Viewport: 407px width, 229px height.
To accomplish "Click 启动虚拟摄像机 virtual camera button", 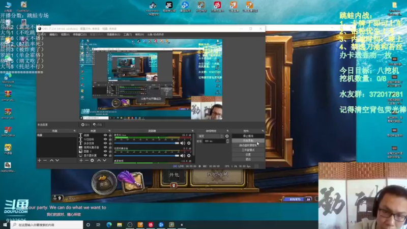I will (x=248, y=146).
